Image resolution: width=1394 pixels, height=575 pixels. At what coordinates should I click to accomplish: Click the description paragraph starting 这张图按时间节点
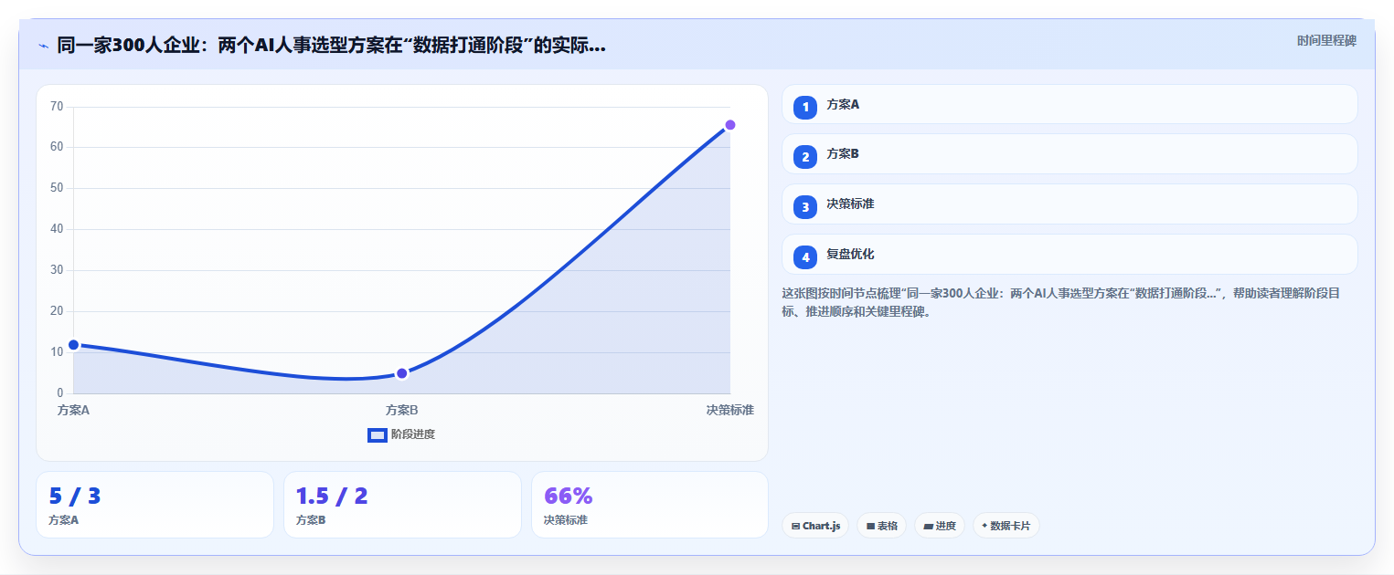tap(1060, 302)
